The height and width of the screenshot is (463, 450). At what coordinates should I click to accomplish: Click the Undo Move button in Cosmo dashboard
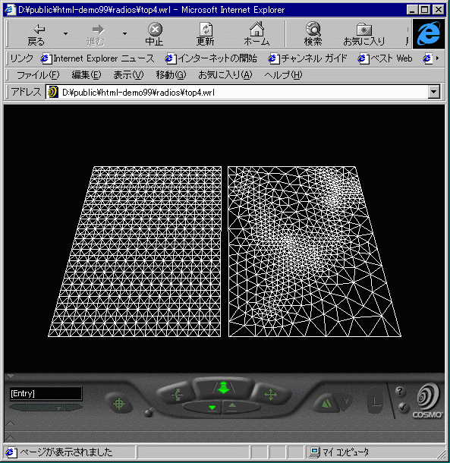click(326, 403)
